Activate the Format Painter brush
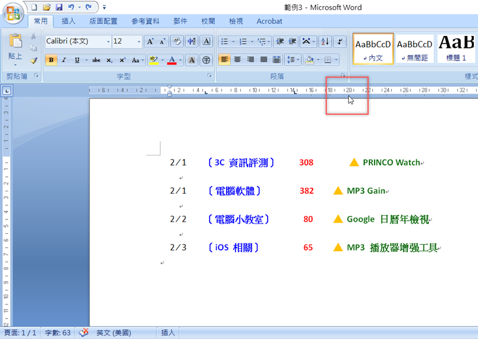Image resolution: width=478 pixels, height=339 pixels. 33,60
